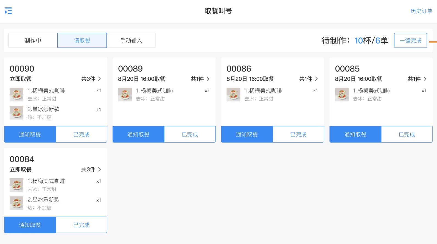The image size is (437, 244).
Task: Click product thumbnail in order 00086
Action: pyautogui.click(x=233, y=94)
